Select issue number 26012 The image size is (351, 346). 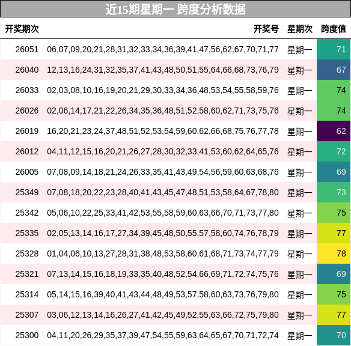[x=27, y=151]
